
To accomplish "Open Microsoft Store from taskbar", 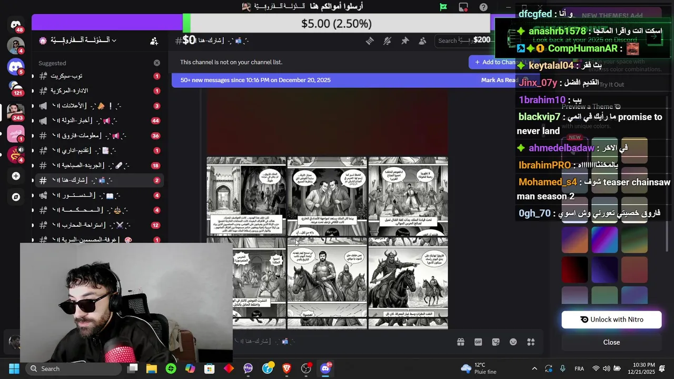I will pos(210,368).
